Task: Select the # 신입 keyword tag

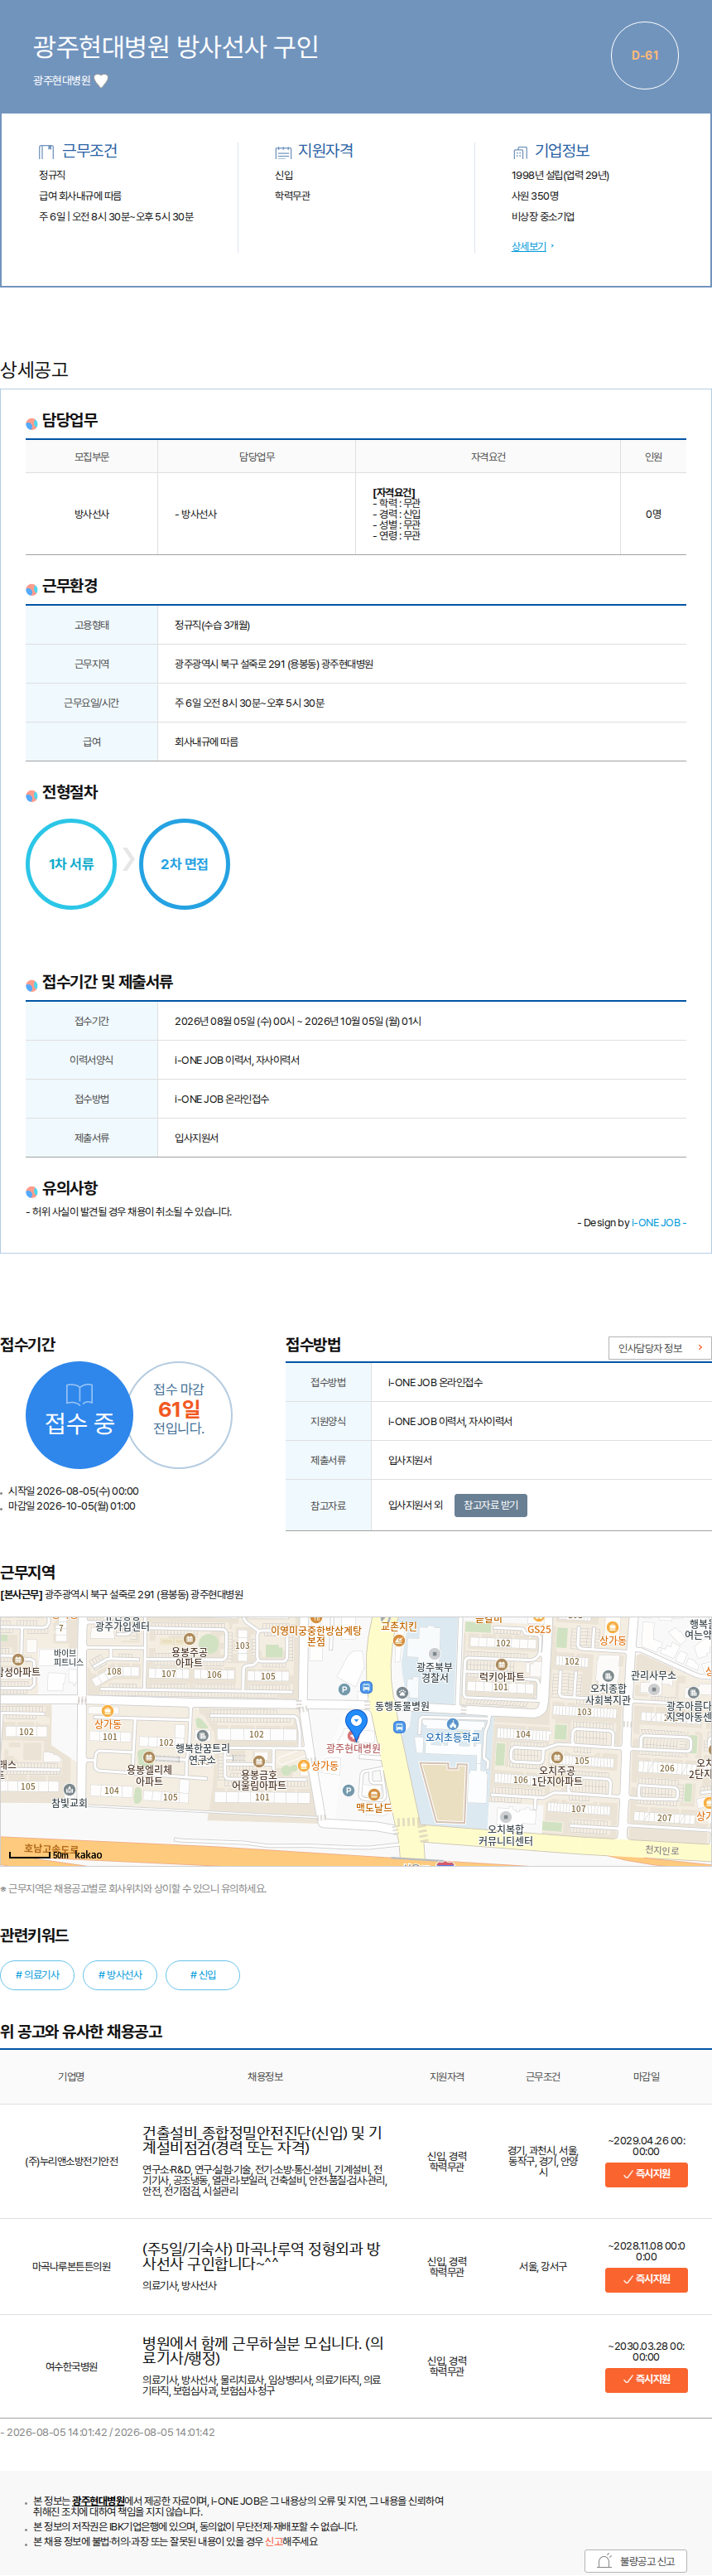Action: click(203, 1975)
